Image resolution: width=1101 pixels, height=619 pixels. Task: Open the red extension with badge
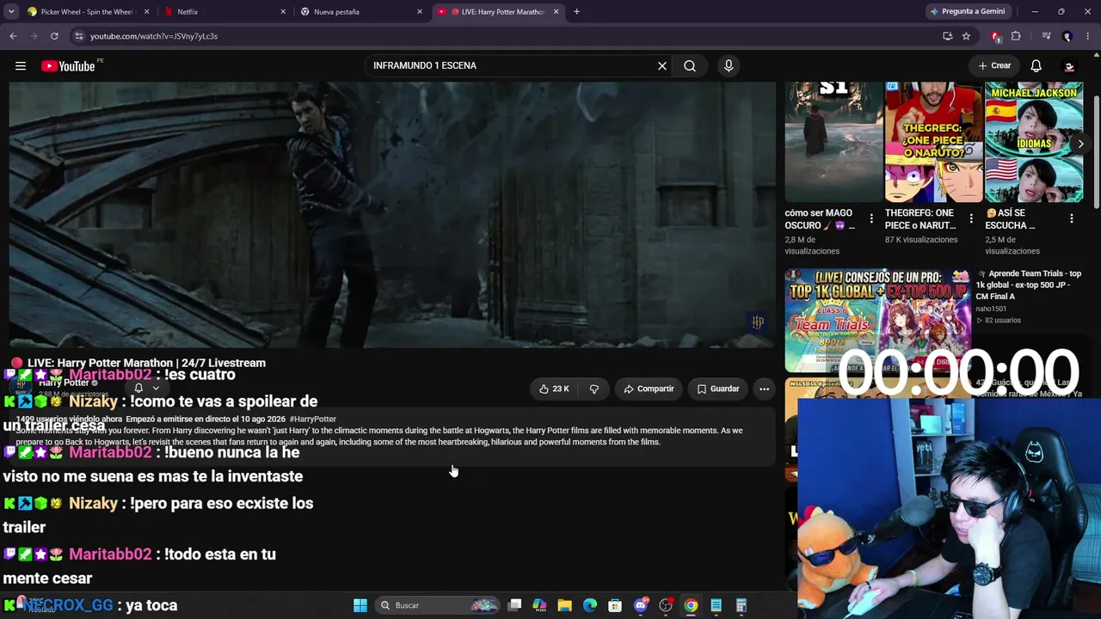tap(996, 36)
